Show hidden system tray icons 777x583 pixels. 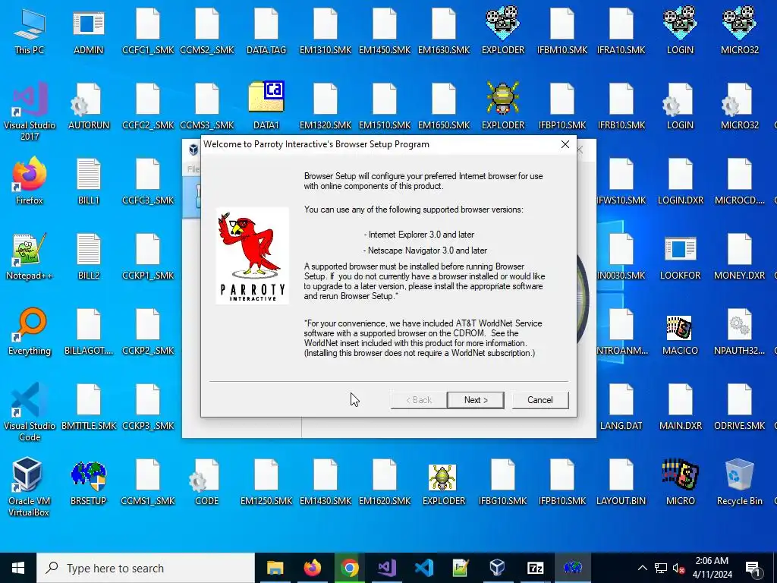642,568
